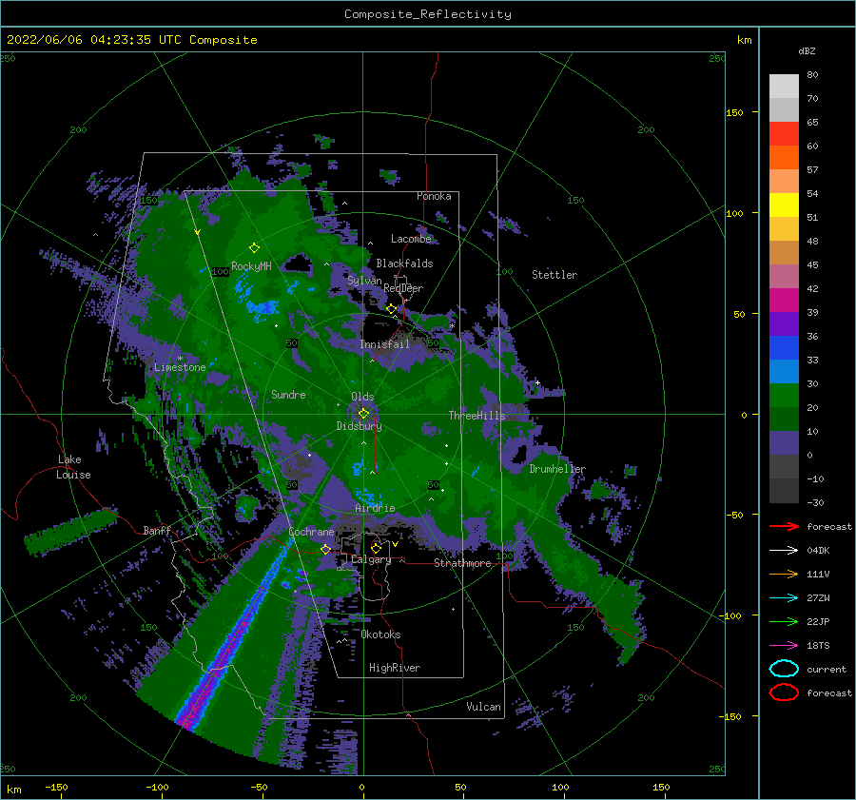Pick the yellow 51–54 dBZ swatch
Screen dimensions: 856x800
[784, 205]
